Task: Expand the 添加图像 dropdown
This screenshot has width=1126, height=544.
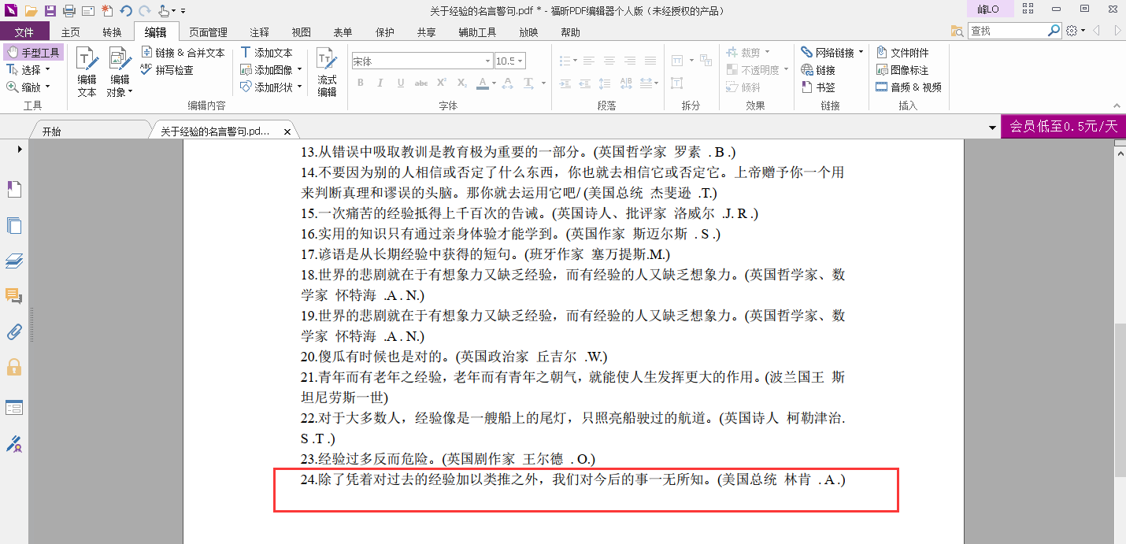Action: (x=300, y=70)
